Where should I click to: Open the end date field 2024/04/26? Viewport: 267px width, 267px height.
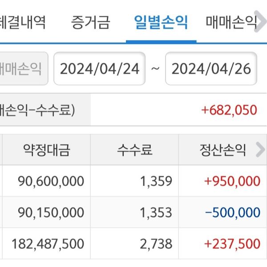[x=211, y=69]
